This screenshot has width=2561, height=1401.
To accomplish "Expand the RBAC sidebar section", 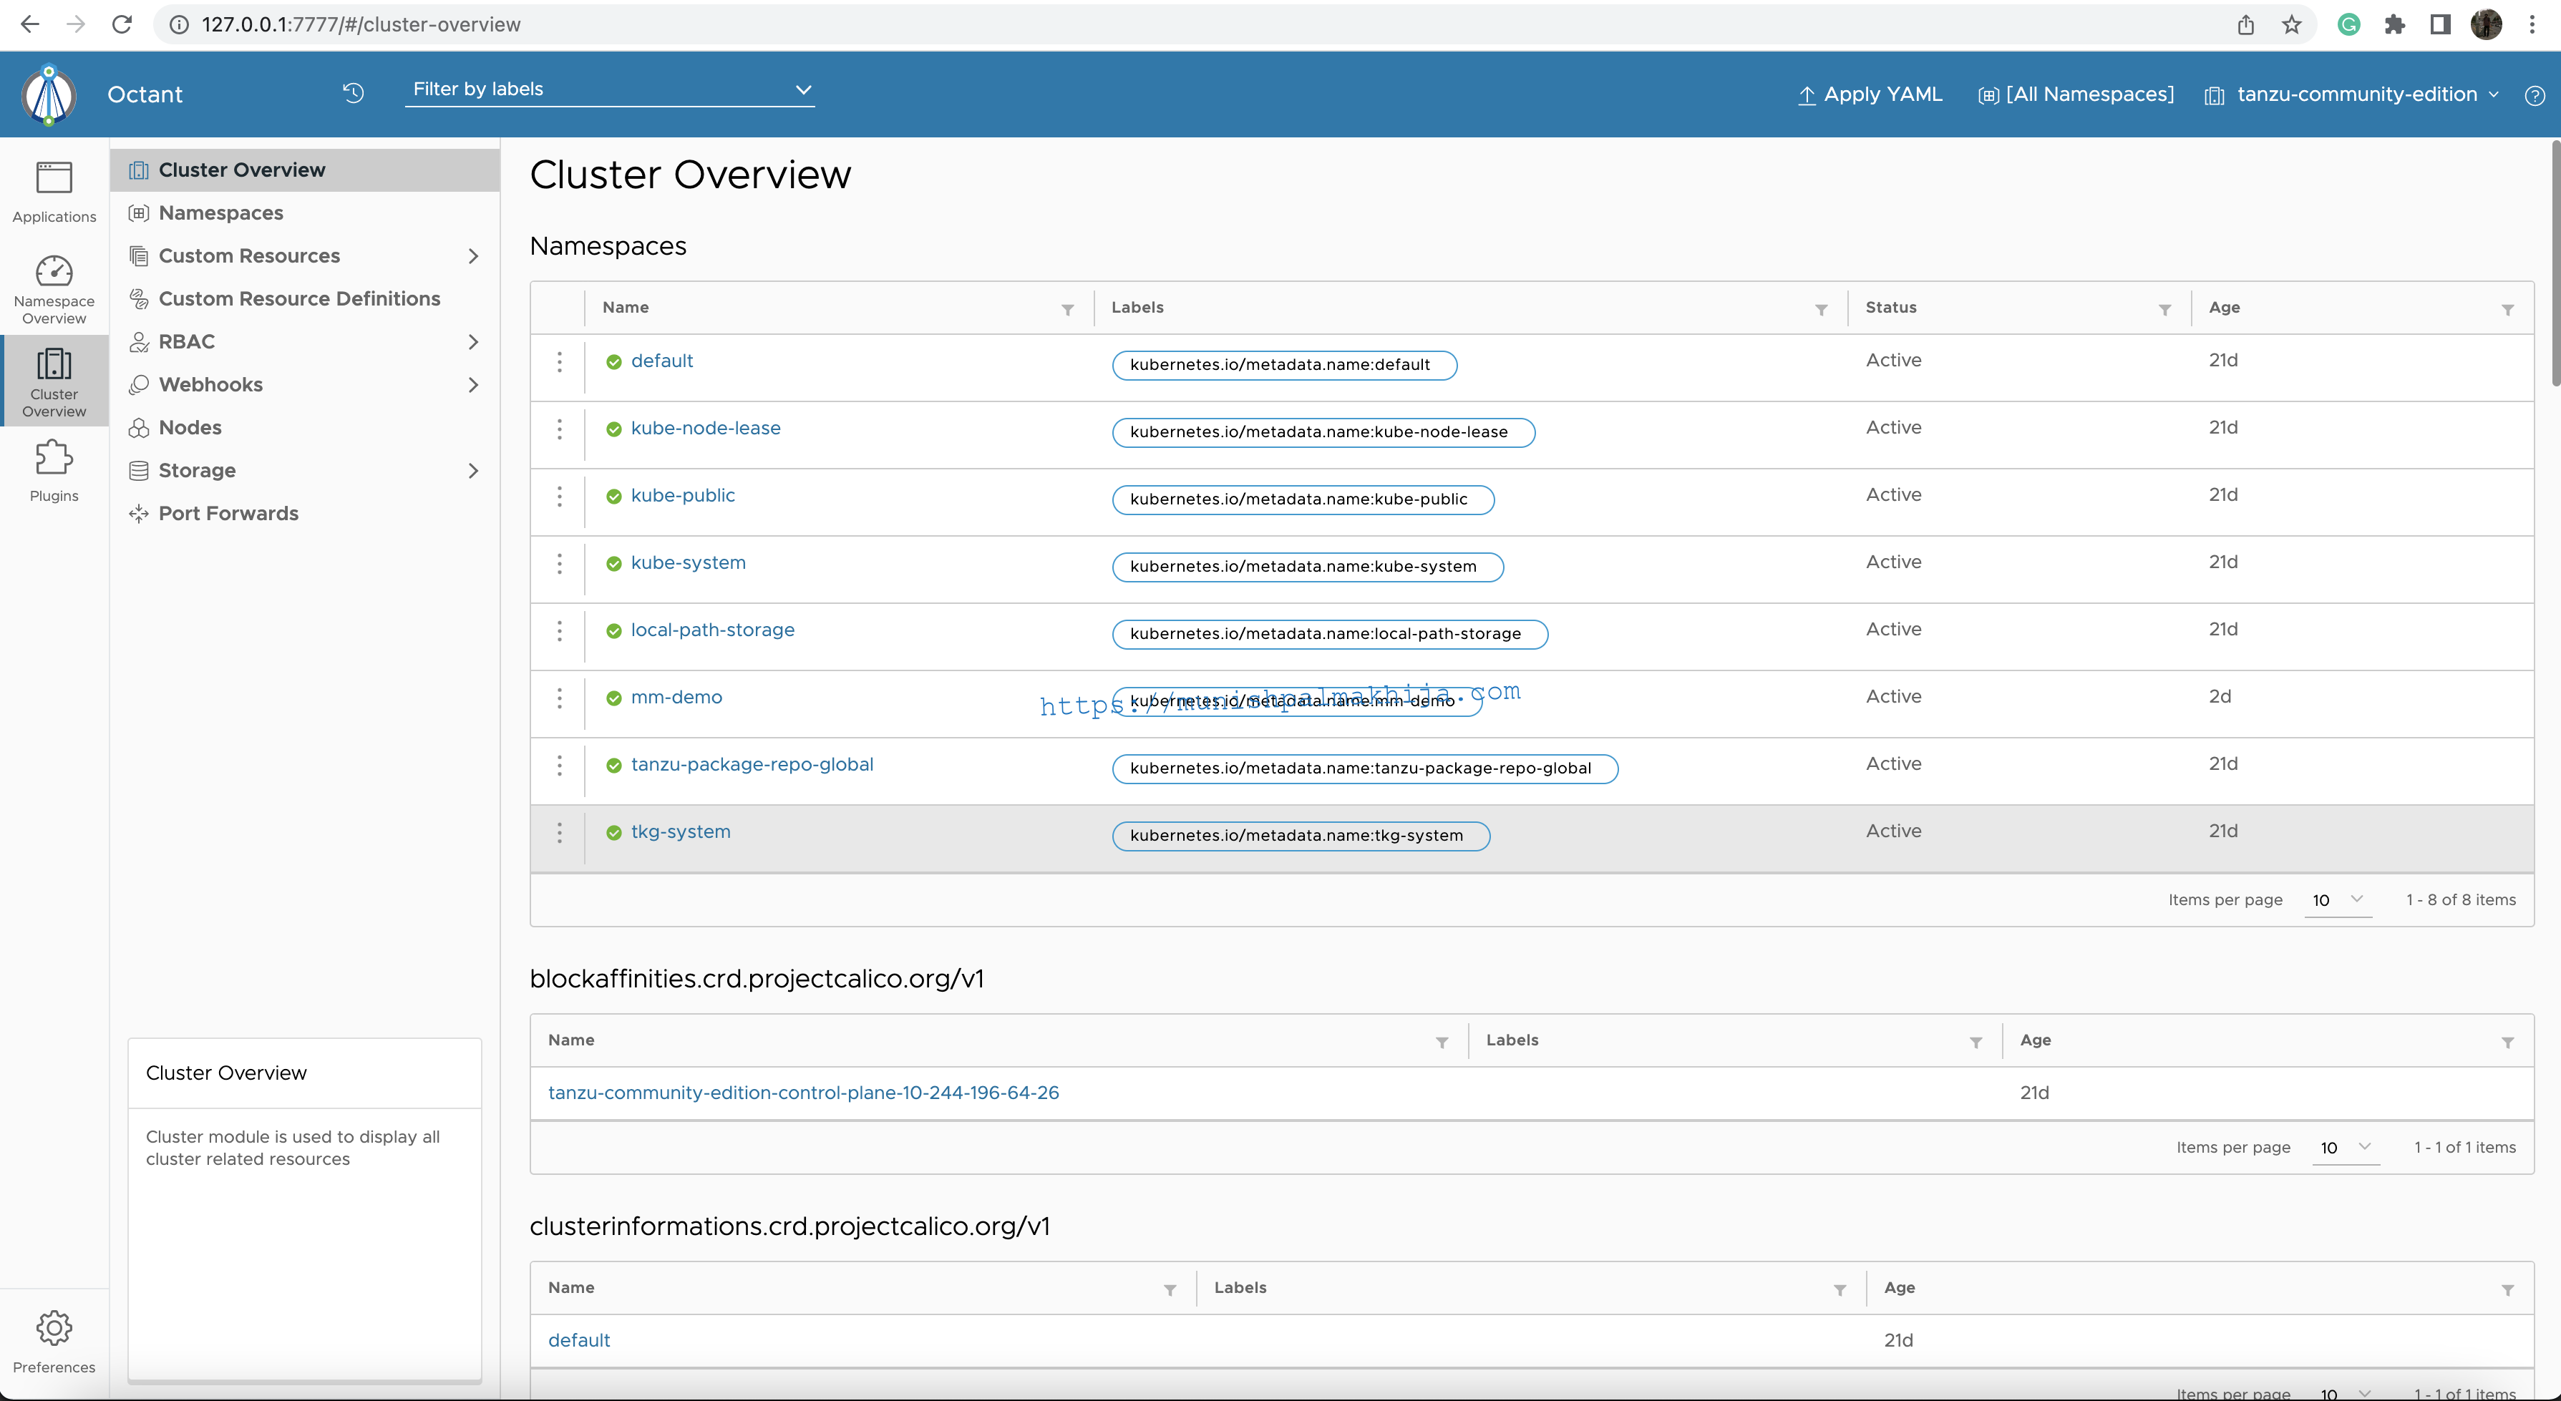I will pyautogui.click(x=473, y=342).
